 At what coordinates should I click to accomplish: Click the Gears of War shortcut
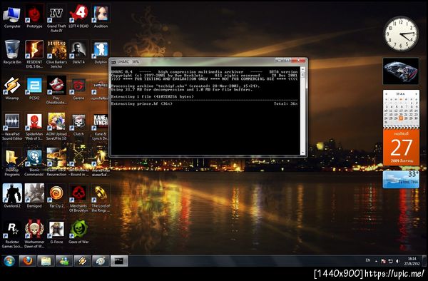(78, 233)
